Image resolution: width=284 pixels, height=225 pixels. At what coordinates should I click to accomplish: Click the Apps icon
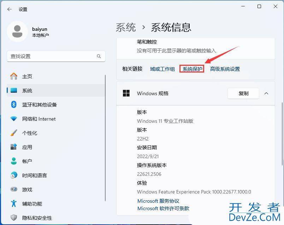click(x=14, y=147)
